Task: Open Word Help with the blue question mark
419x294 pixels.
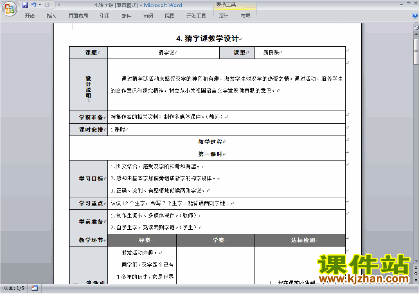Action: 415,16
